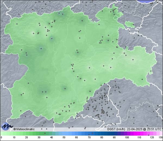
Task: Click the scale label 40
Action: 52,137
